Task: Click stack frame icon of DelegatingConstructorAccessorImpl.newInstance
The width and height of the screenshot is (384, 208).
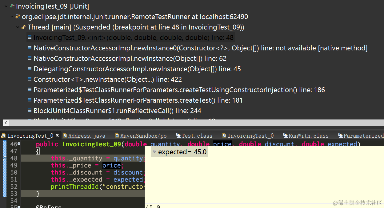Action: [30, 69]
